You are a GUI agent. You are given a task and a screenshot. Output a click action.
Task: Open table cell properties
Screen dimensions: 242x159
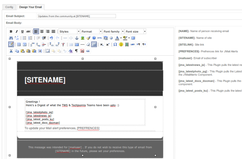(x=25, y=44)
